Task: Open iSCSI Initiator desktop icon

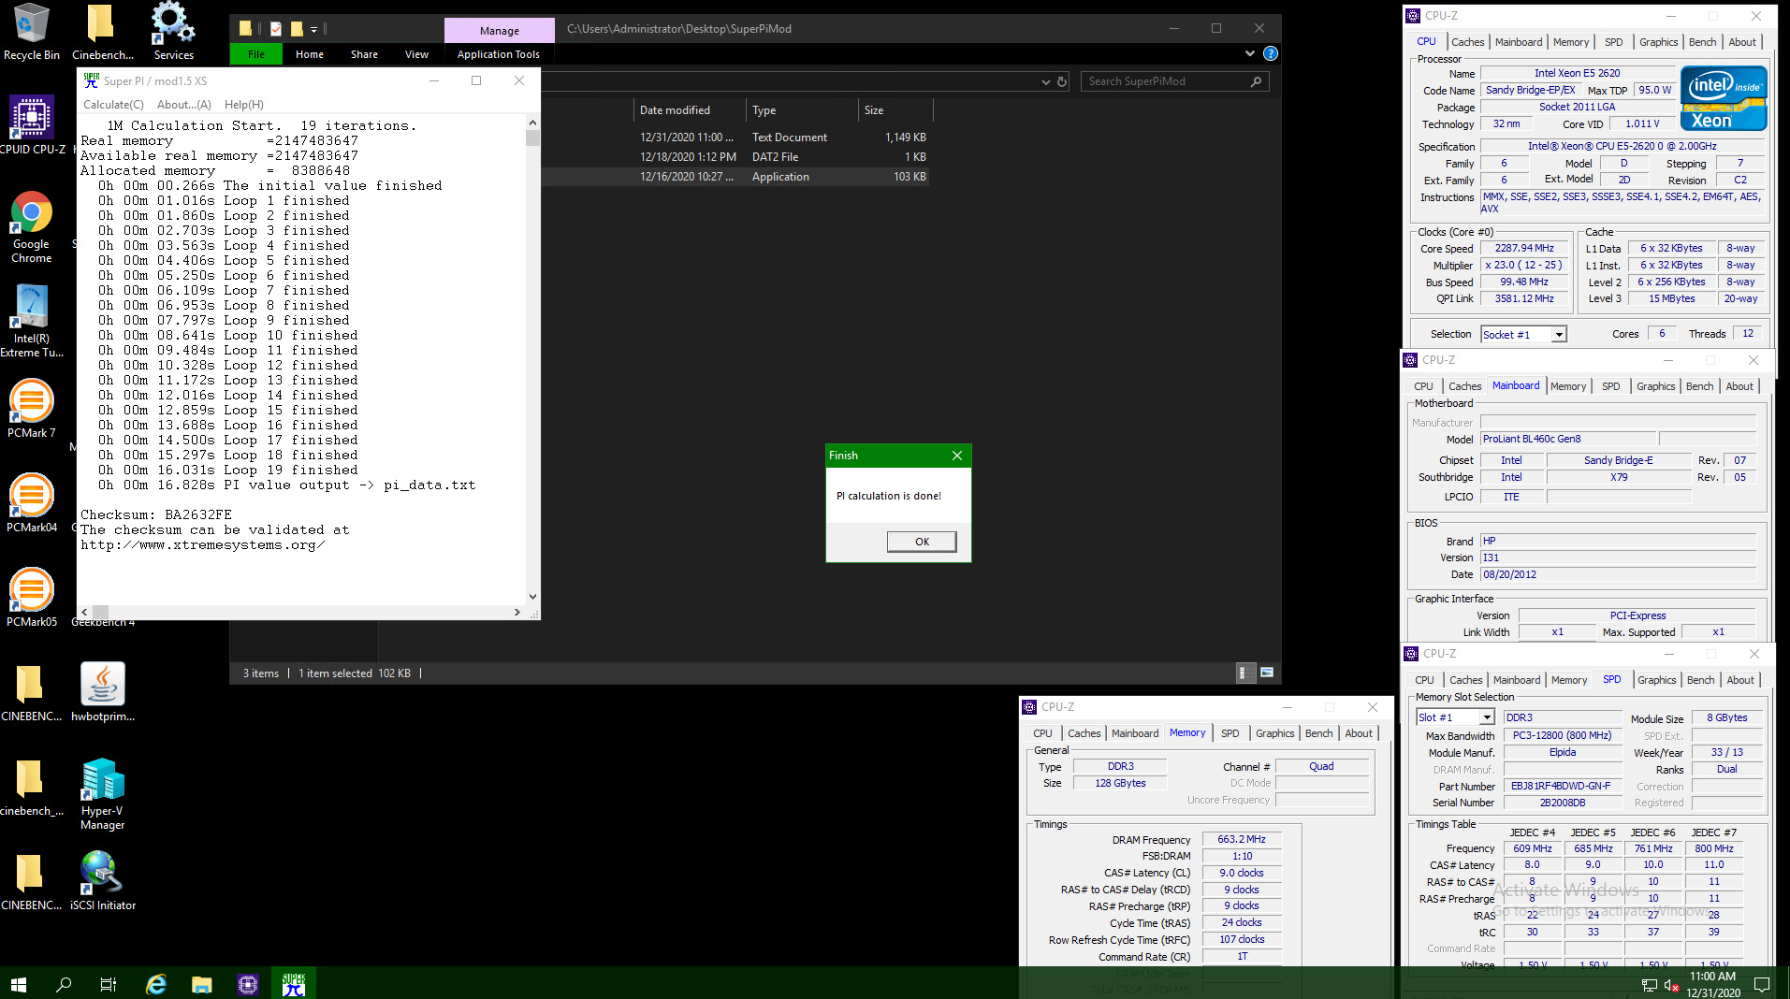Action: coord(102,881)
